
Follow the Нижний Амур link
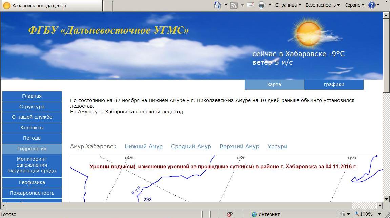[144, 146]
